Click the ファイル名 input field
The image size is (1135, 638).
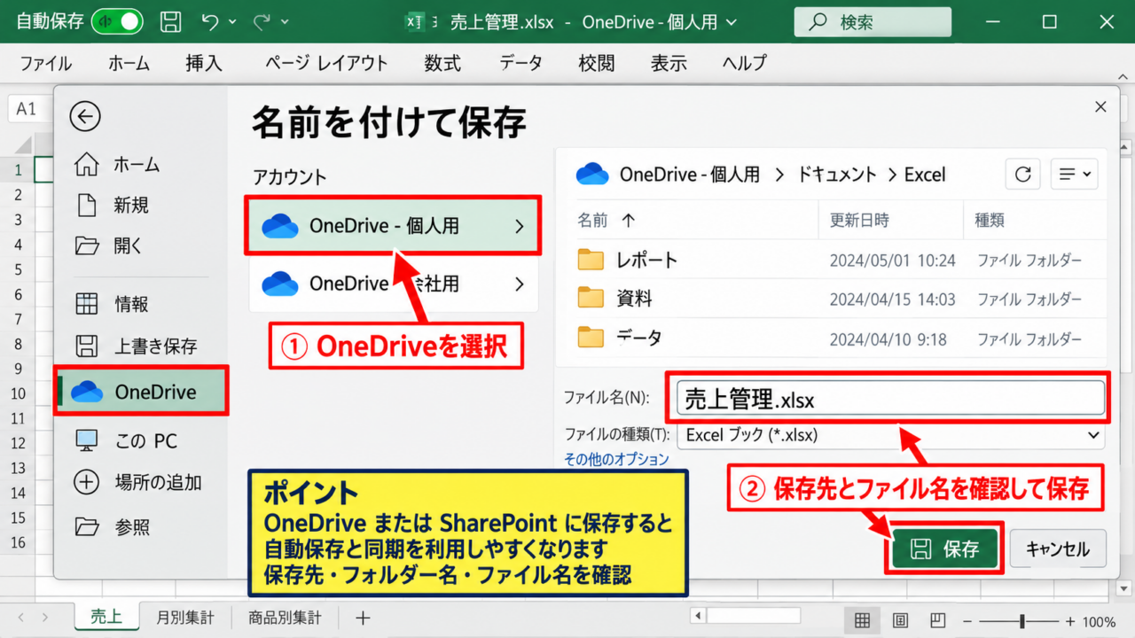click(x=889, y=399)
